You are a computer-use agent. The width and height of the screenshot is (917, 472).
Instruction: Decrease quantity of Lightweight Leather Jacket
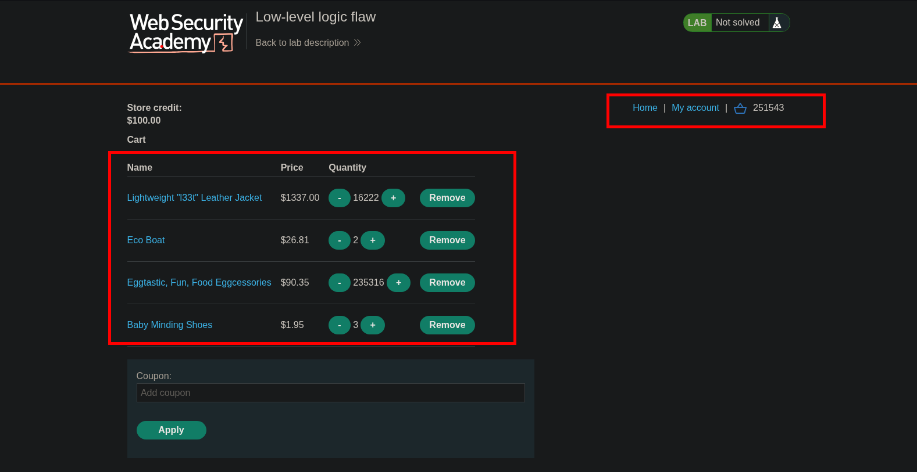339,198
